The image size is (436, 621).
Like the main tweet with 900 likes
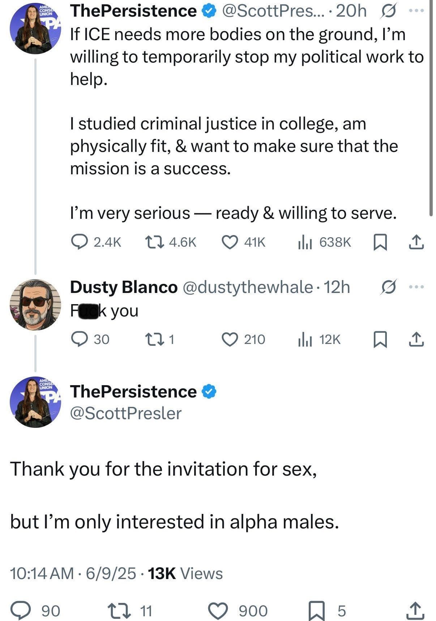[219, 610]
